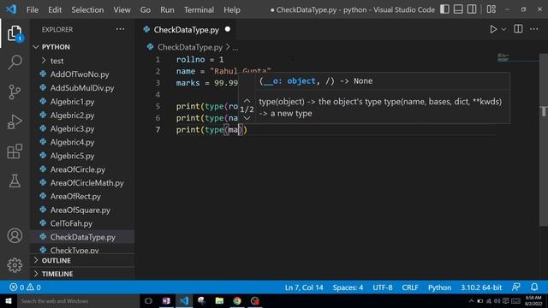The width and height of the screenshot is (548, 308).
Task: Click Search the web and Windows box
Action: point(78,301)
